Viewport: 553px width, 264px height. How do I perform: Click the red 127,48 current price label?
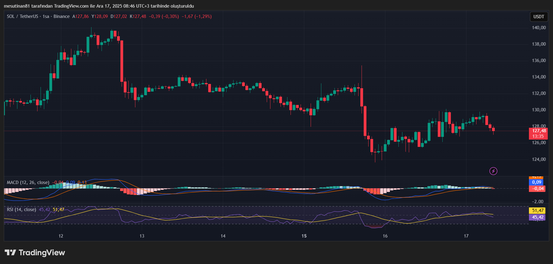539,131
